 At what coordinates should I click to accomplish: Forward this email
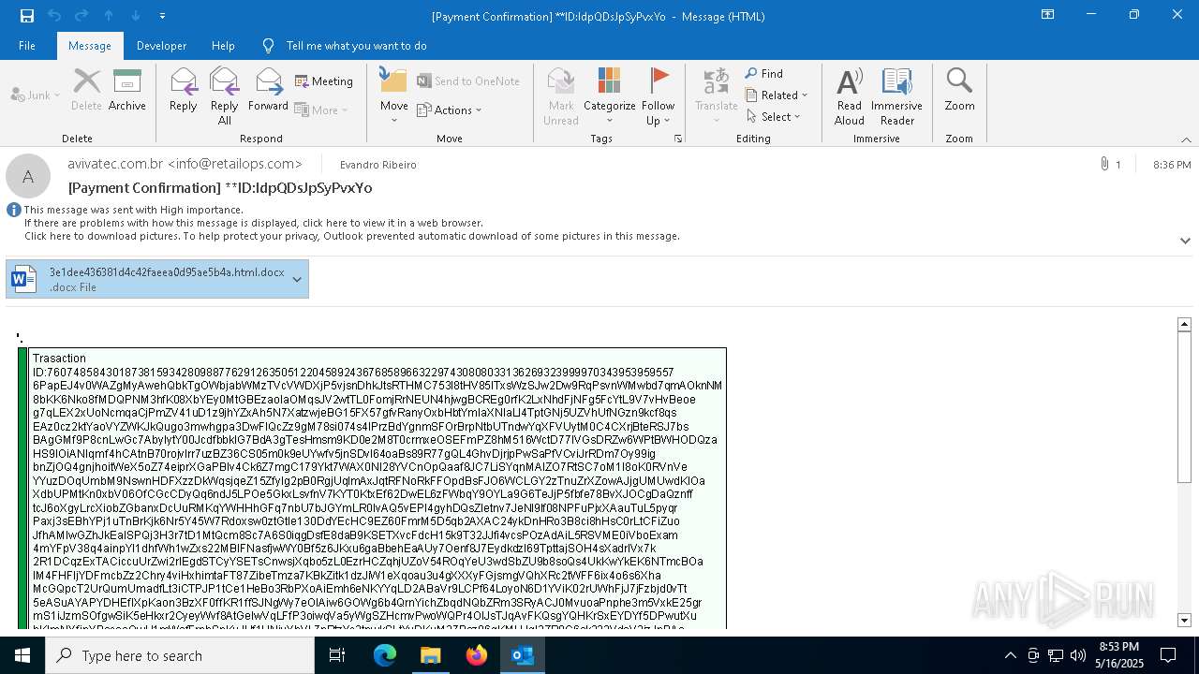[268, 90]
